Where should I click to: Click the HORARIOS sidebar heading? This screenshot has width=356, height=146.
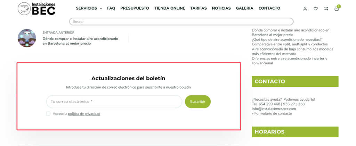tap(295, 132)
